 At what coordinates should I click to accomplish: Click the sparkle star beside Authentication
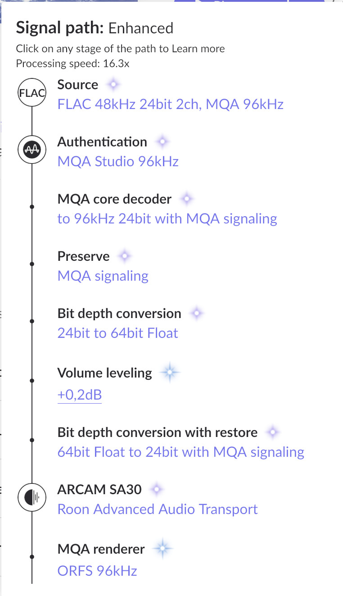click(x=162, y=142)
